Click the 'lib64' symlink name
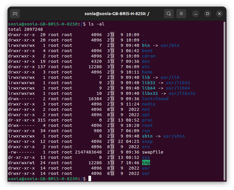Screen dimensions: 234x190 pyautogui.click(x=149, y=88)
